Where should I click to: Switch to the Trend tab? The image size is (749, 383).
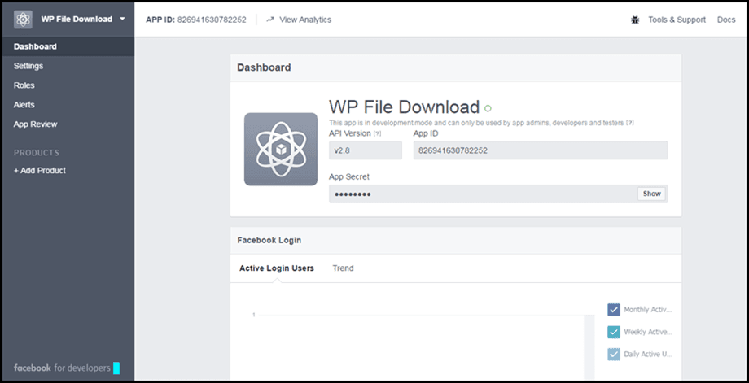click(x=343, y=268)
